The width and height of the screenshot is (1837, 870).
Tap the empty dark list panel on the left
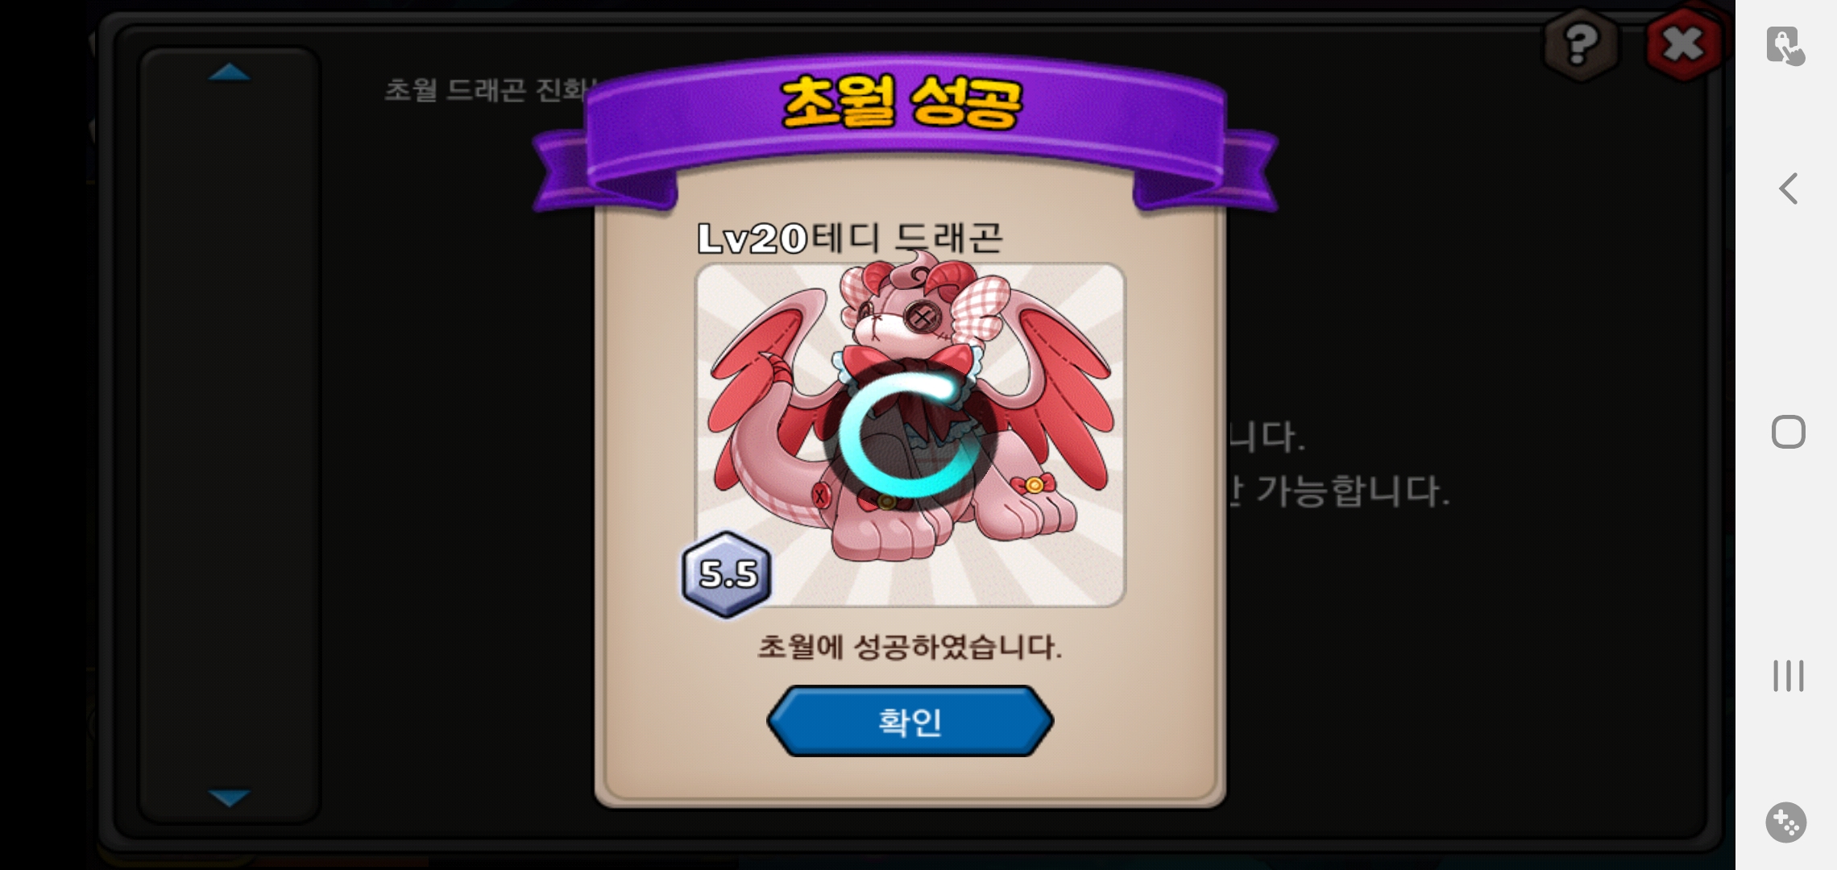click(x=230, y=435)
